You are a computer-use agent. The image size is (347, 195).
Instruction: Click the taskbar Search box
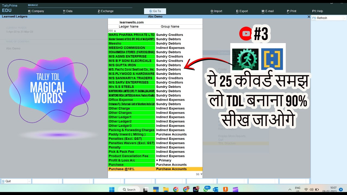coord(129,190)
